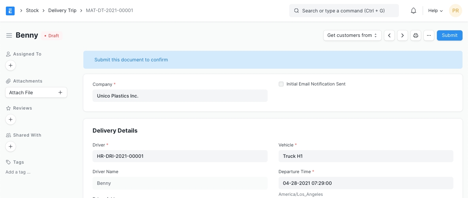Share document using plus under Shared With
Image resolution: width=468 pixels, height=198 pixels.
coord(11,146)
